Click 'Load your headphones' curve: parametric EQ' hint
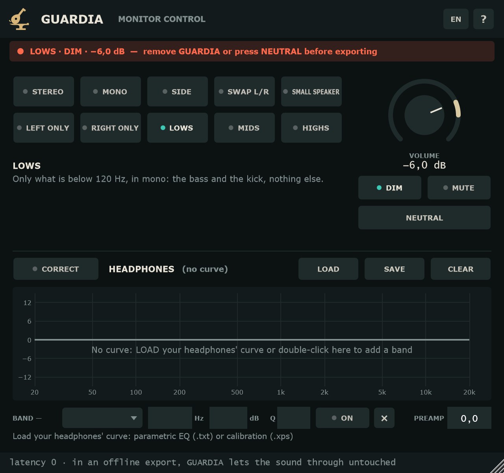The image size is (504, 473). click(153, 436)
